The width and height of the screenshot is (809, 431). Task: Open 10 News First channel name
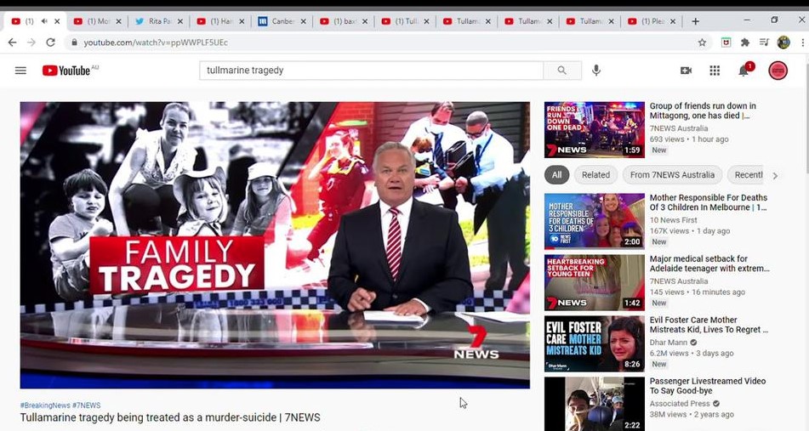click(673, 220)
